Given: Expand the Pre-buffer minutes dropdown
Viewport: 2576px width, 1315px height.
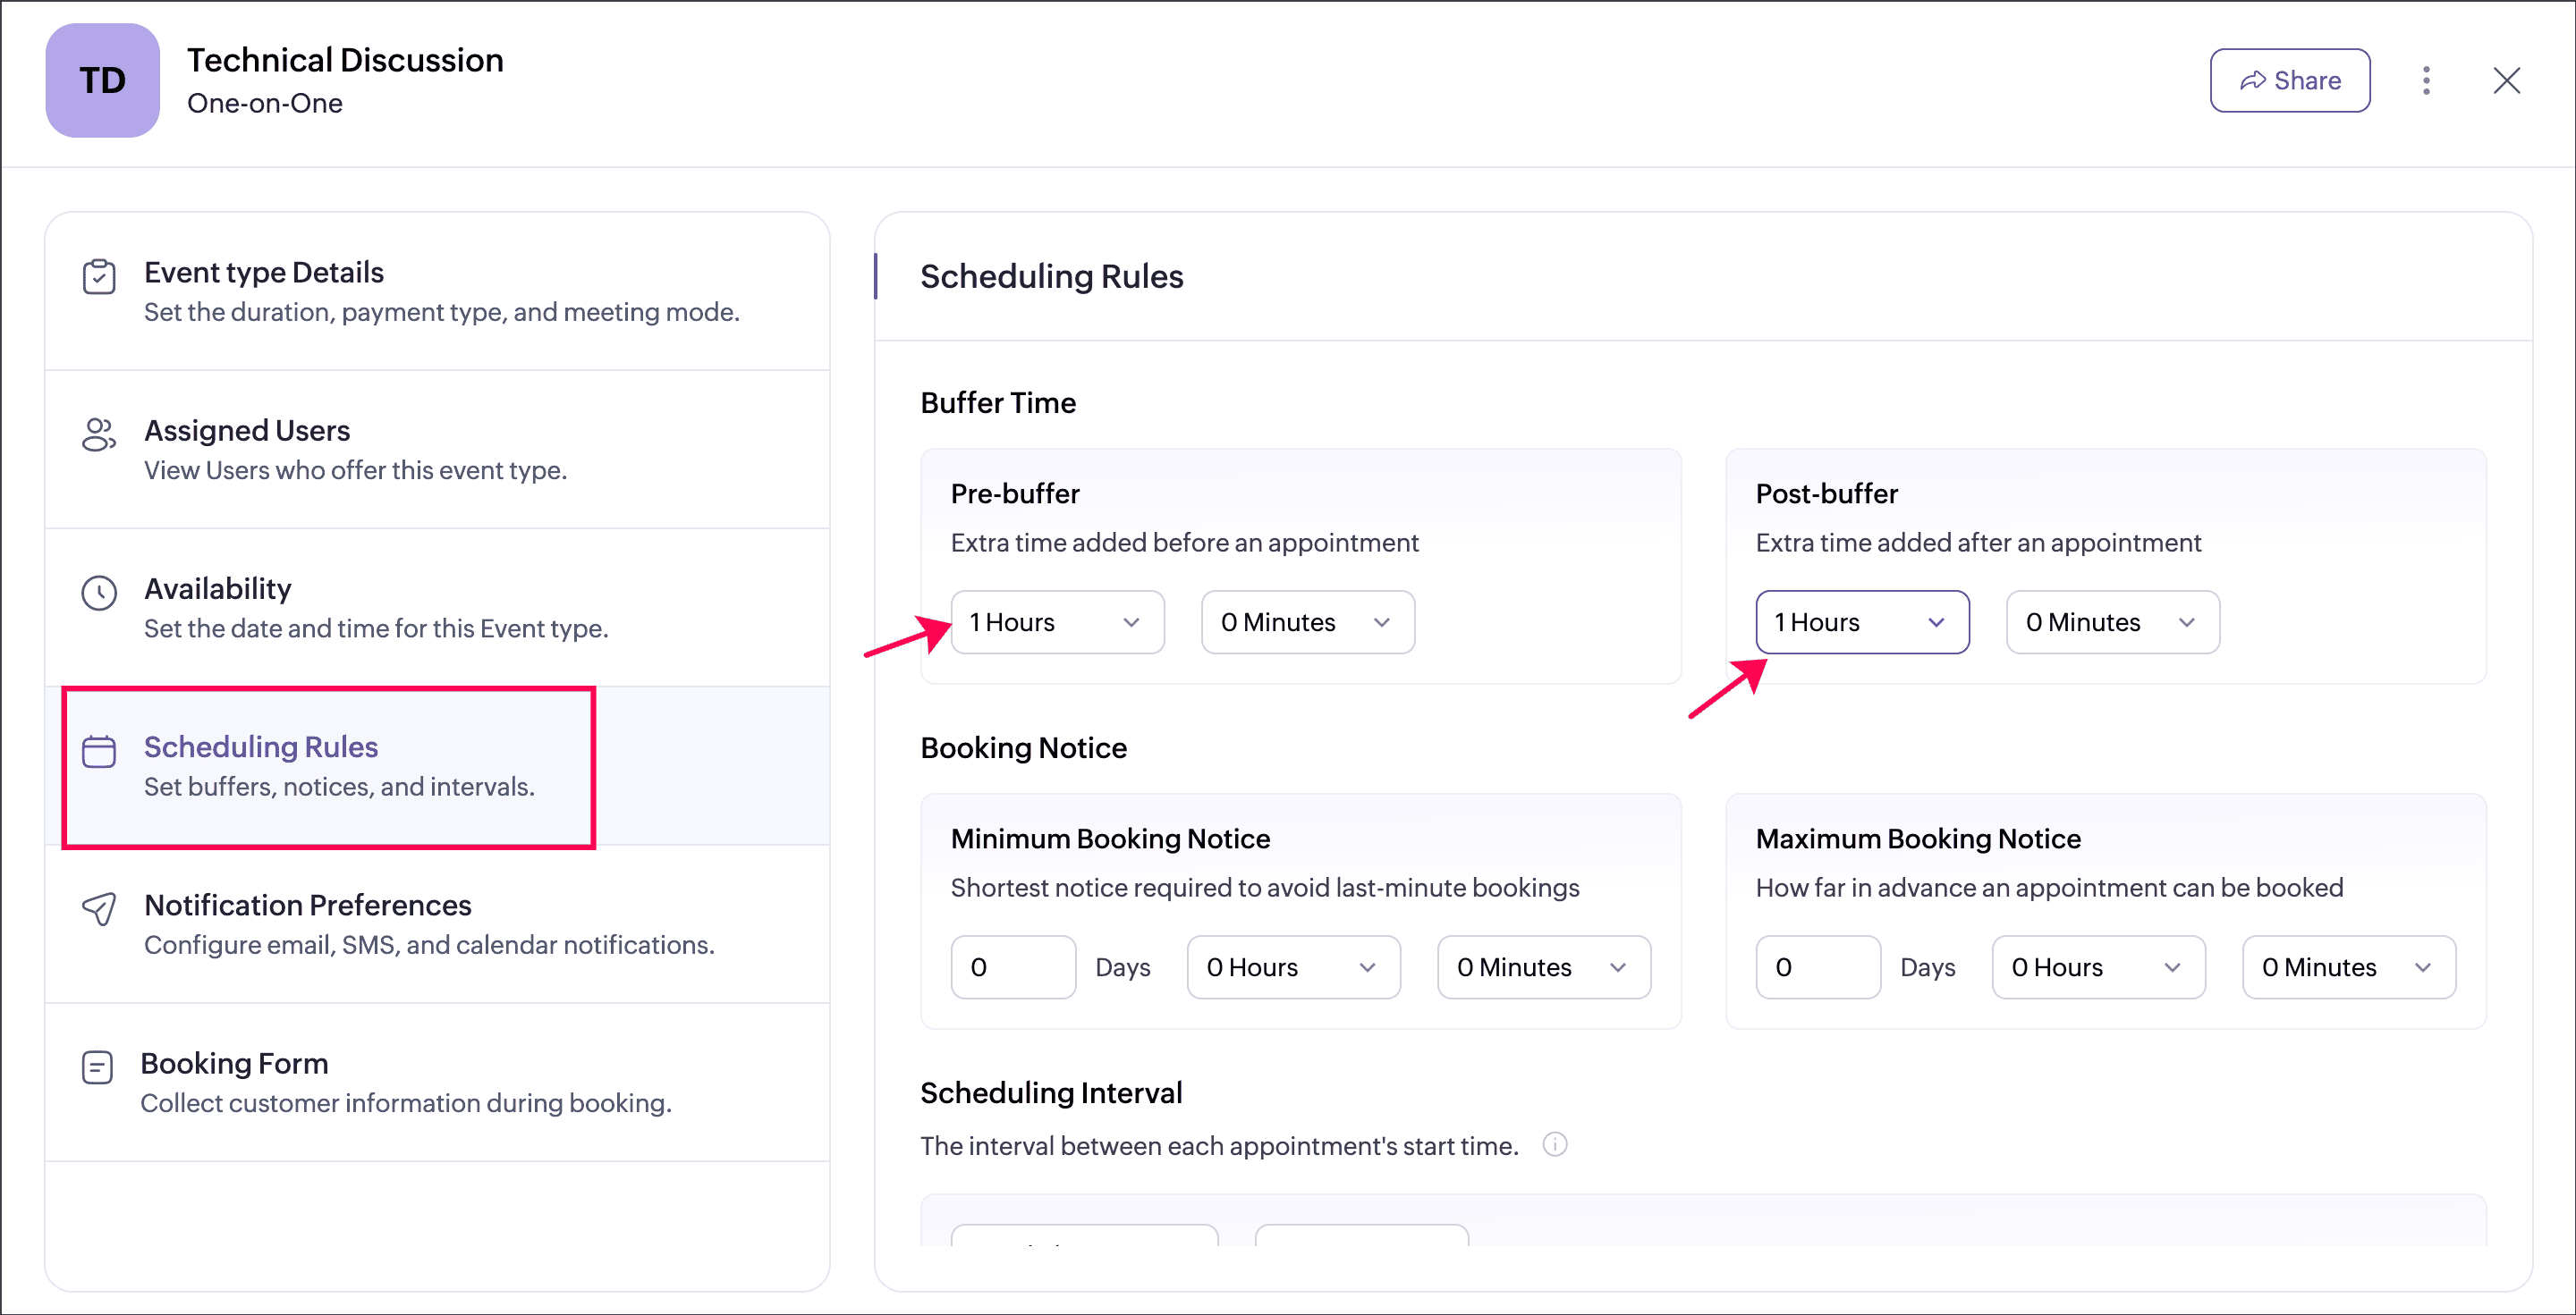Looking at the screenshot, I should (x=1307, y=622).
